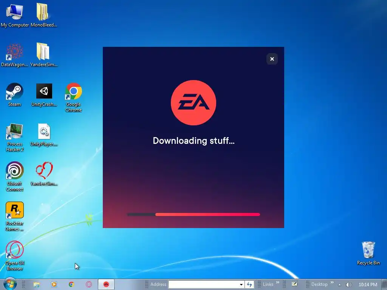The width and height of the screenshot is (387, 290).
Task: Select the UnityCrash handler icon
Action: (x=44, y=94)
